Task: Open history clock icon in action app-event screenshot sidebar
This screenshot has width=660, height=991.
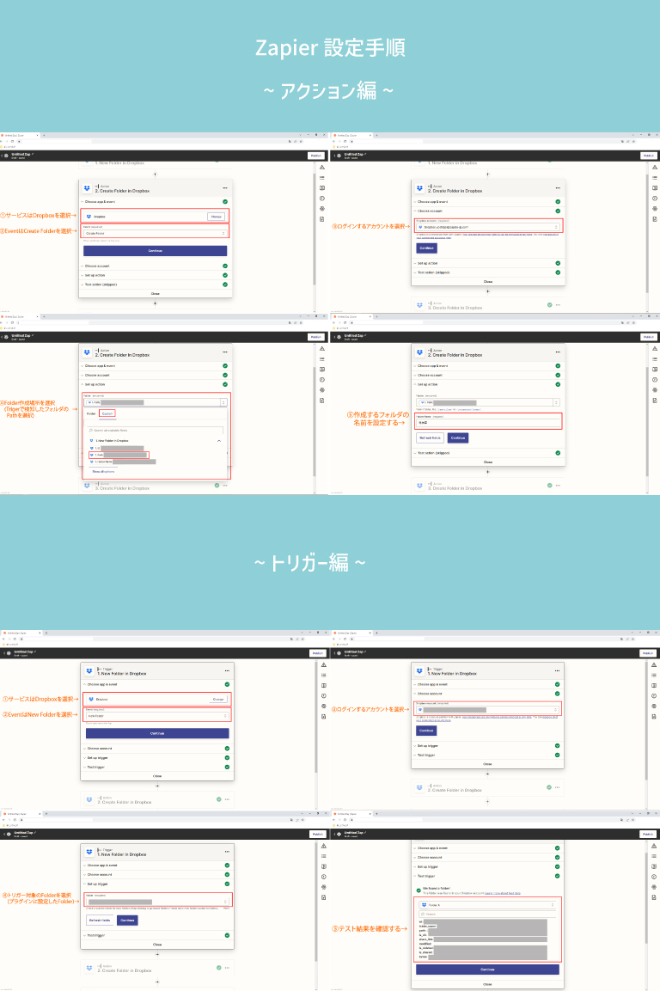Action: [x=321, y=199]
